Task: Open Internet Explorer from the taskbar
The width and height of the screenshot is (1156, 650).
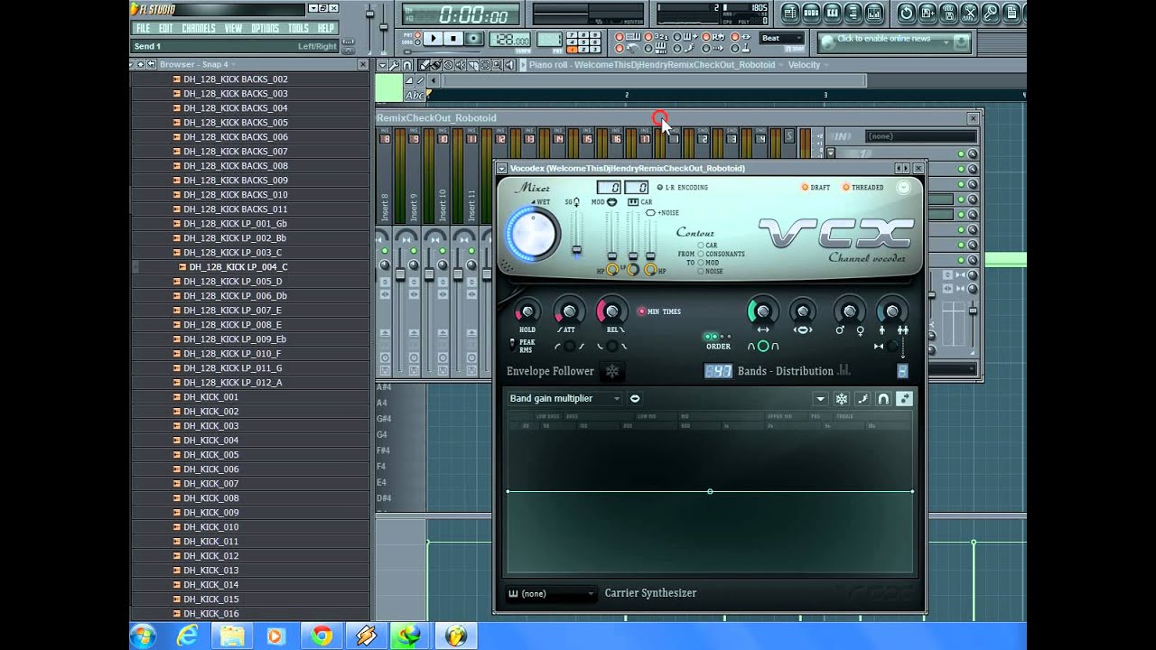Action: coord(189,636)
